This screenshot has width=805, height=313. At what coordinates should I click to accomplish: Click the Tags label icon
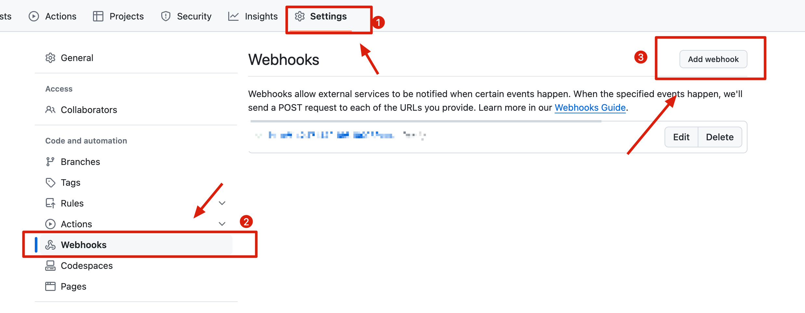50,182
